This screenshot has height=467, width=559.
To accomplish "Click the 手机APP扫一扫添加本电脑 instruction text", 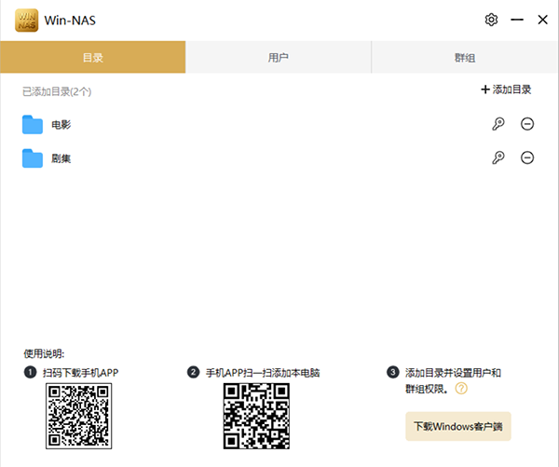I will click(x=263, y=373).
